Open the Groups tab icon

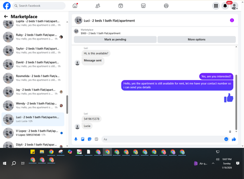tap(166, 6)
